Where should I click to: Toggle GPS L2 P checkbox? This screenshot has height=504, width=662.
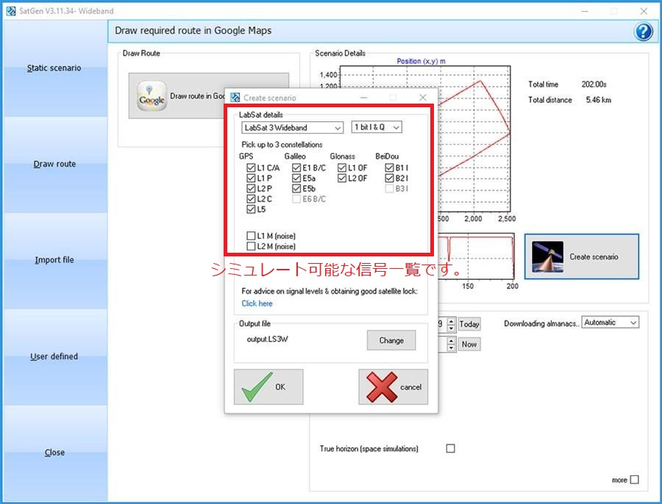251,189
